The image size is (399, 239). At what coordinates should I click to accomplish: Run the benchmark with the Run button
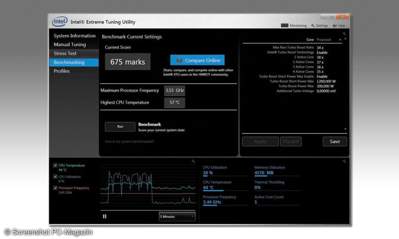pos(120,126)
